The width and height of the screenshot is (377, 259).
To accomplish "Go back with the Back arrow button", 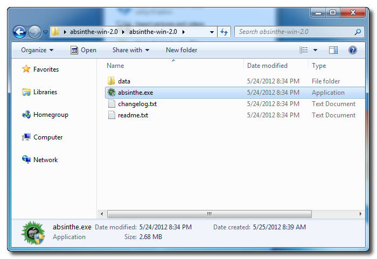I will (x=19, y=32).
